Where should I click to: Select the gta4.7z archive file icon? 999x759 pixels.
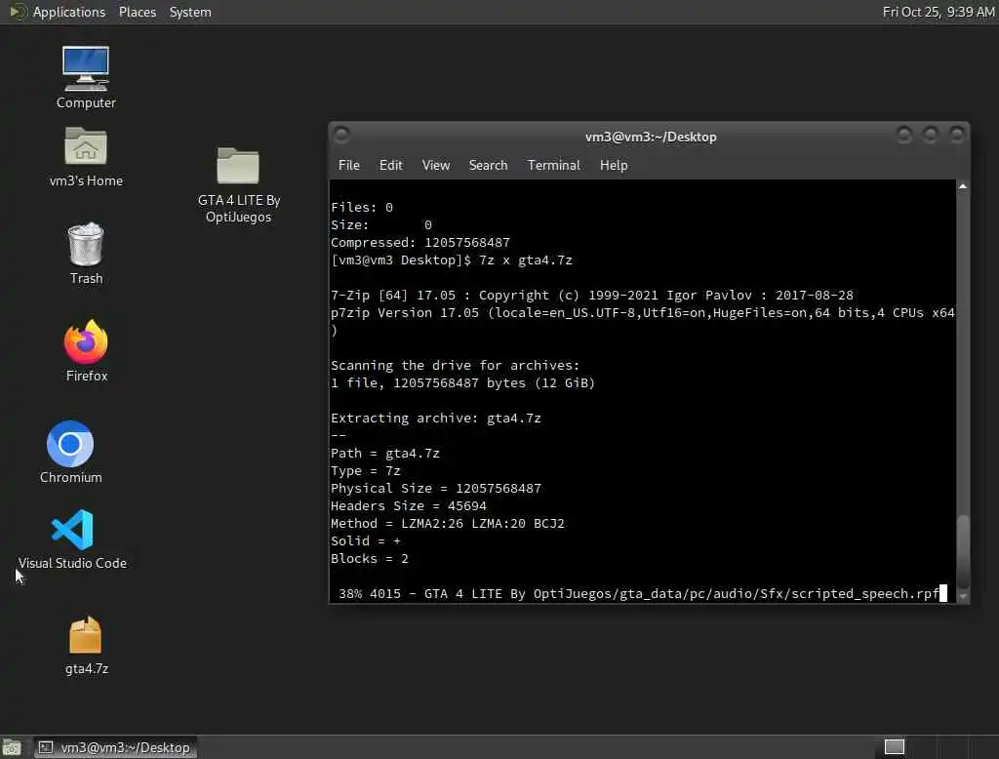[86, 645]
